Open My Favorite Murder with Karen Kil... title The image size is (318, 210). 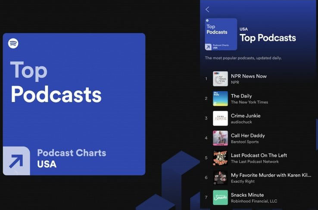271,175
